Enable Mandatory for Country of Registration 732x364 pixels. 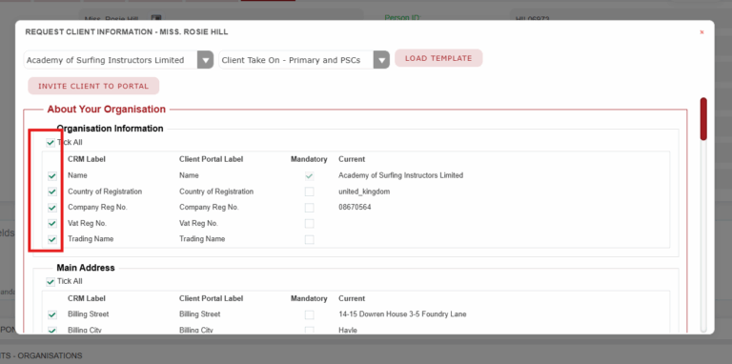coord(309,192)
